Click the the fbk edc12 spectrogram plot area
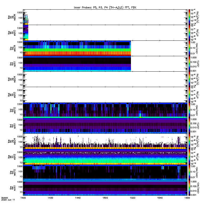 pos(105,172)
